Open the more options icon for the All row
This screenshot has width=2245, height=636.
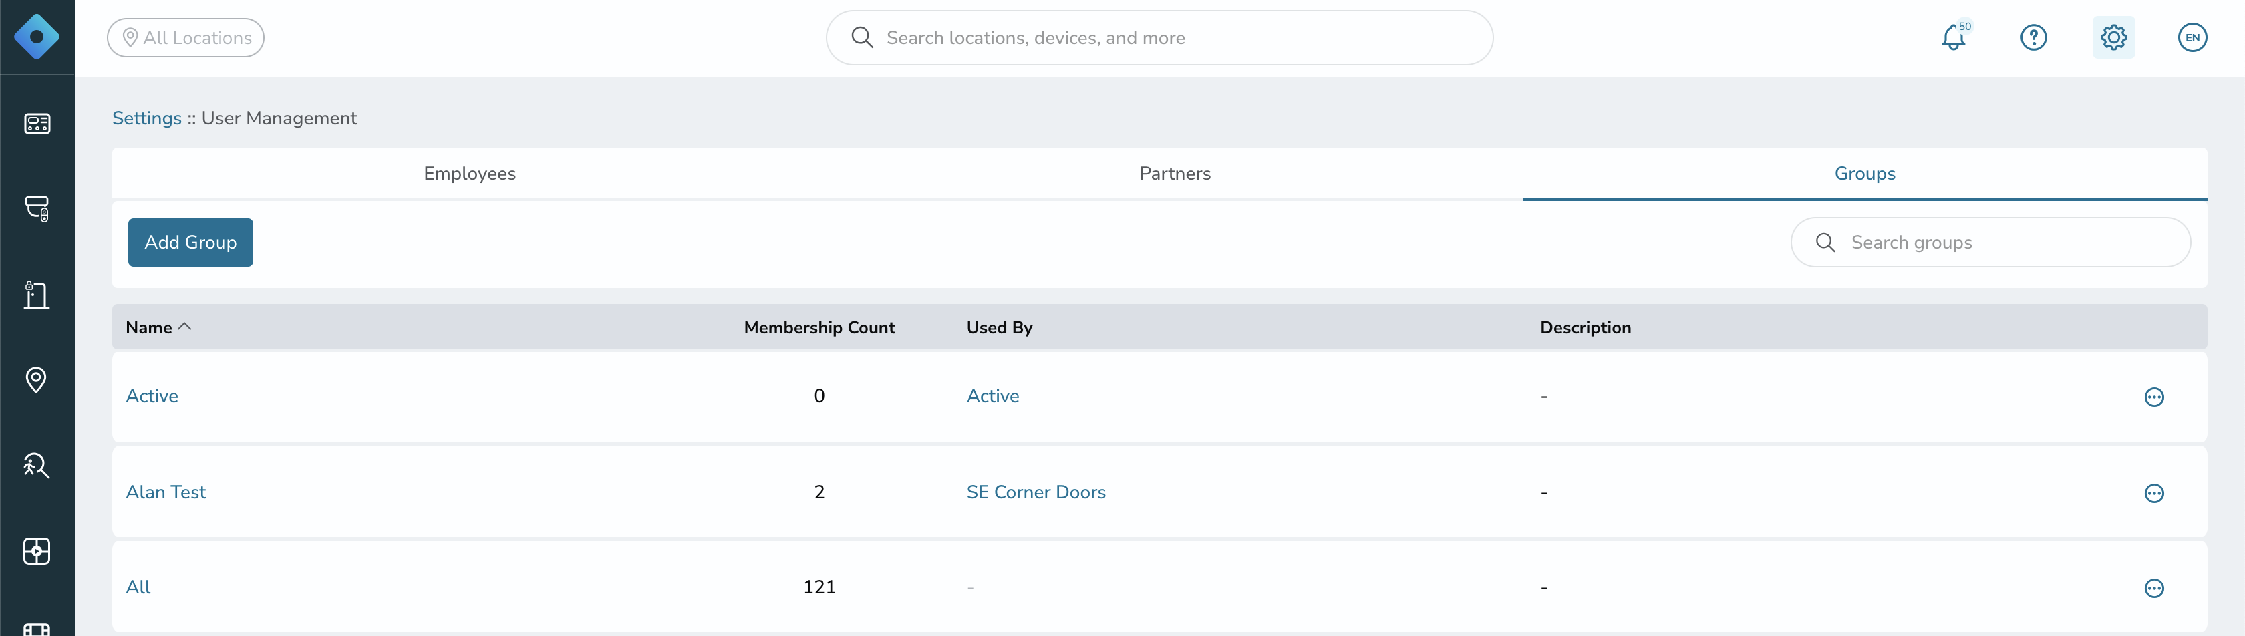point(2153,588)
